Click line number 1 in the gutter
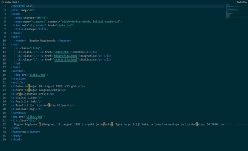248x151 pixels. pyautogui.click(x=5, y=6)
